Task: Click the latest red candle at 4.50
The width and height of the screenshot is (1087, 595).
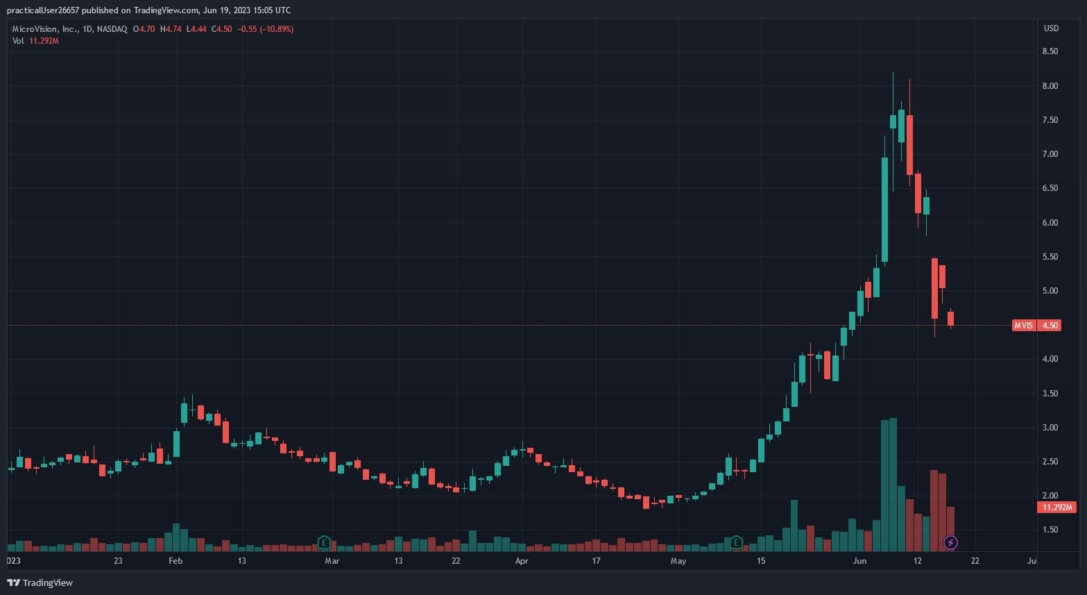Action: [x=950, y=319]
